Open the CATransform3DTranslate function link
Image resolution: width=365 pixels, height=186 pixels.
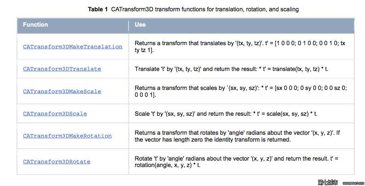tap(62, 69)
